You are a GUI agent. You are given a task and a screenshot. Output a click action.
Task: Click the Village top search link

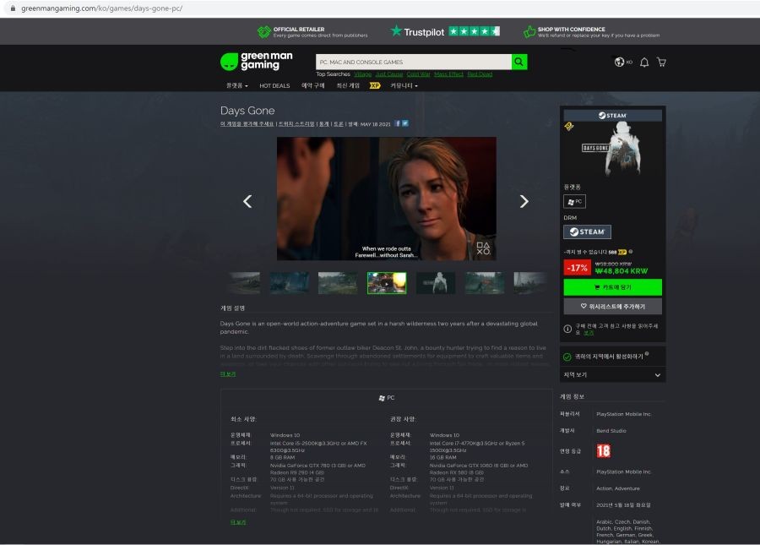[362, 74]
